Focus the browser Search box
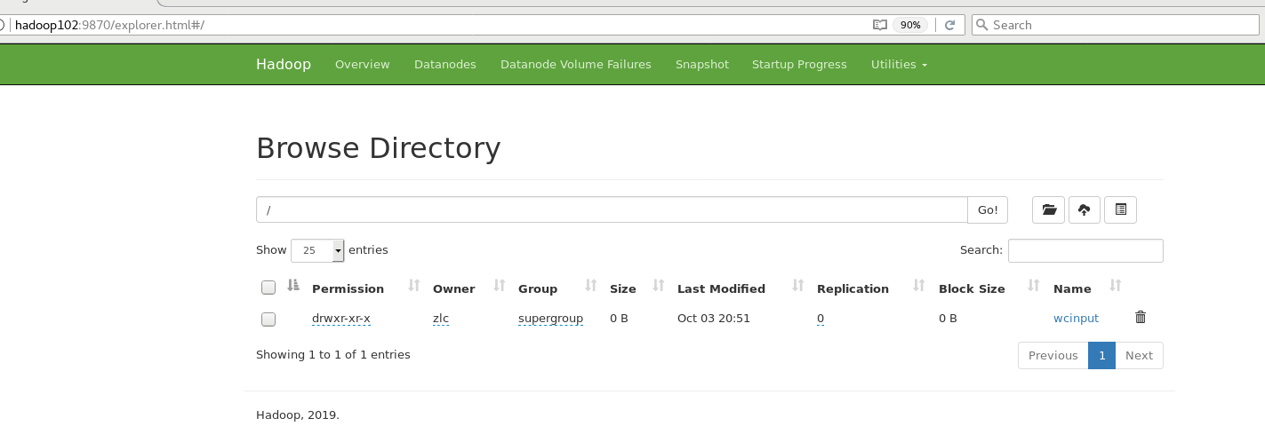1265x442 pixels. point(1115,25)
